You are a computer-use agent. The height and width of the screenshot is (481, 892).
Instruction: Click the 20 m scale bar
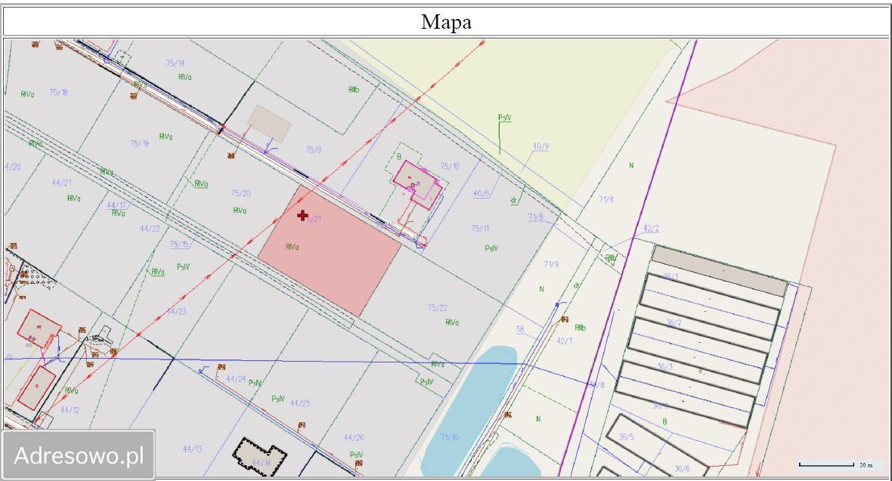[826, 464]
